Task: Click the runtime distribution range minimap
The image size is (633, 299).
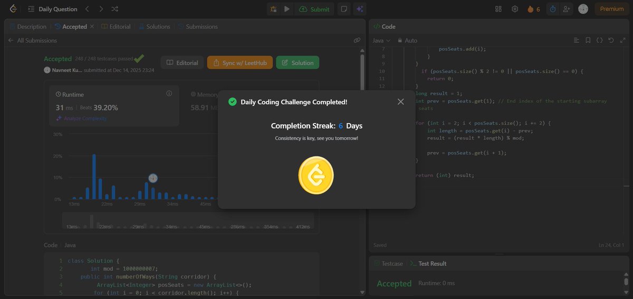Action: click(187, 220)
